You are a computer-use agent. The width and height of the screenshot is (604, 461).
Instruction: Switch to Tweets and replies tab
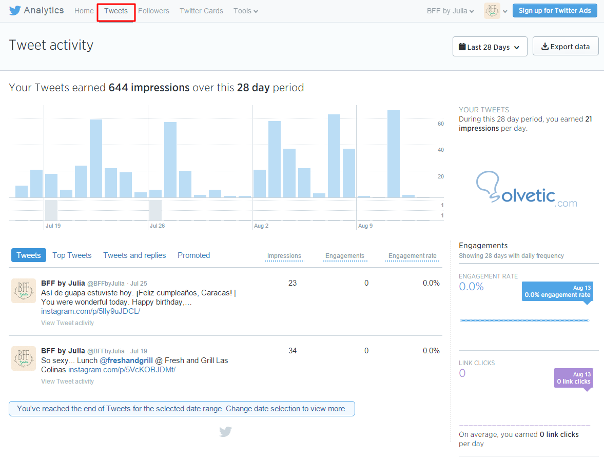(x=134, y=255)
